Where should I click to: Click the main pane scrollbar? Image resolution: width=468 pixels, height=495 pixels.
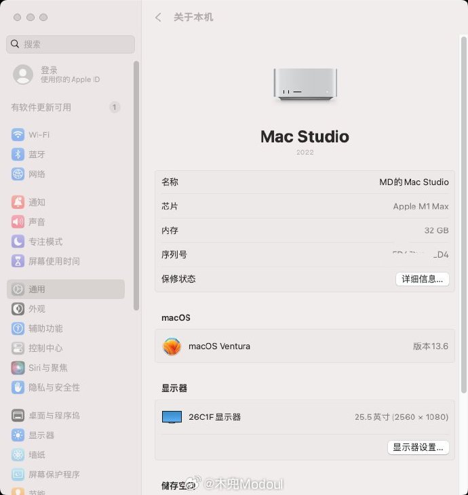tap(464, 215)
